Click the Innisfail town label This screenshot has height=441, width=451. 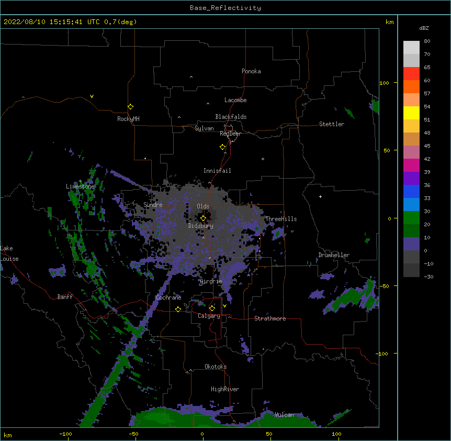(217, 171)
